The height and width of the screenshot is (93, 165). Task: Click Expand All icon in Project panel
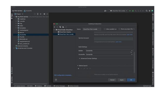tap(38, 14)
